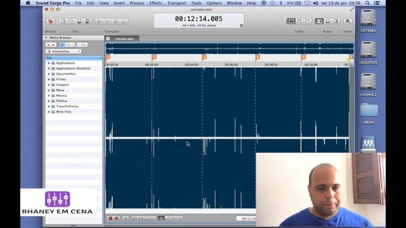This screenshot has width=406, height=228.
Task: Click the second red record button below waveform
Action: click(x=117, y=218)
